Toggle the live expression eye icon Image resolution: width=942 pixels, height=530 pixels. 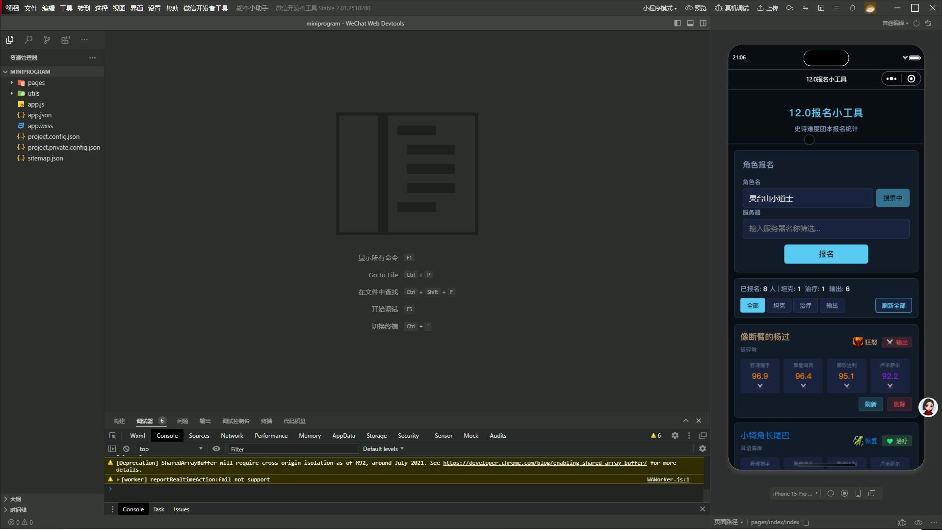216,449
